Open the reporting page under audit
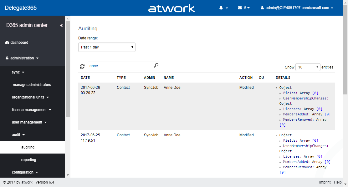Screen dimensions: 348x187 pyautogui.click(x=28, y=160)
